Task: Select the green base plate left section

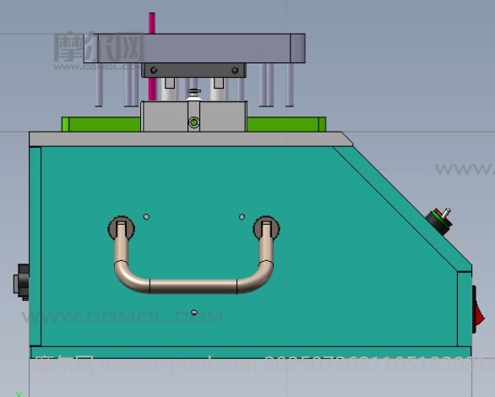Action: pos(101,124)
